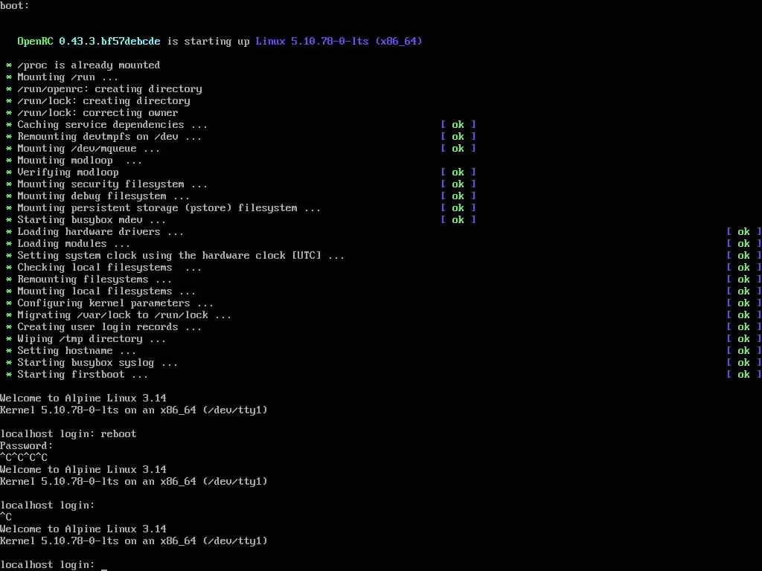Click the Linux 5.10.78-0-lts (x86_64) text
Viewport: 762px width, 571px height.
coord(339,42)
